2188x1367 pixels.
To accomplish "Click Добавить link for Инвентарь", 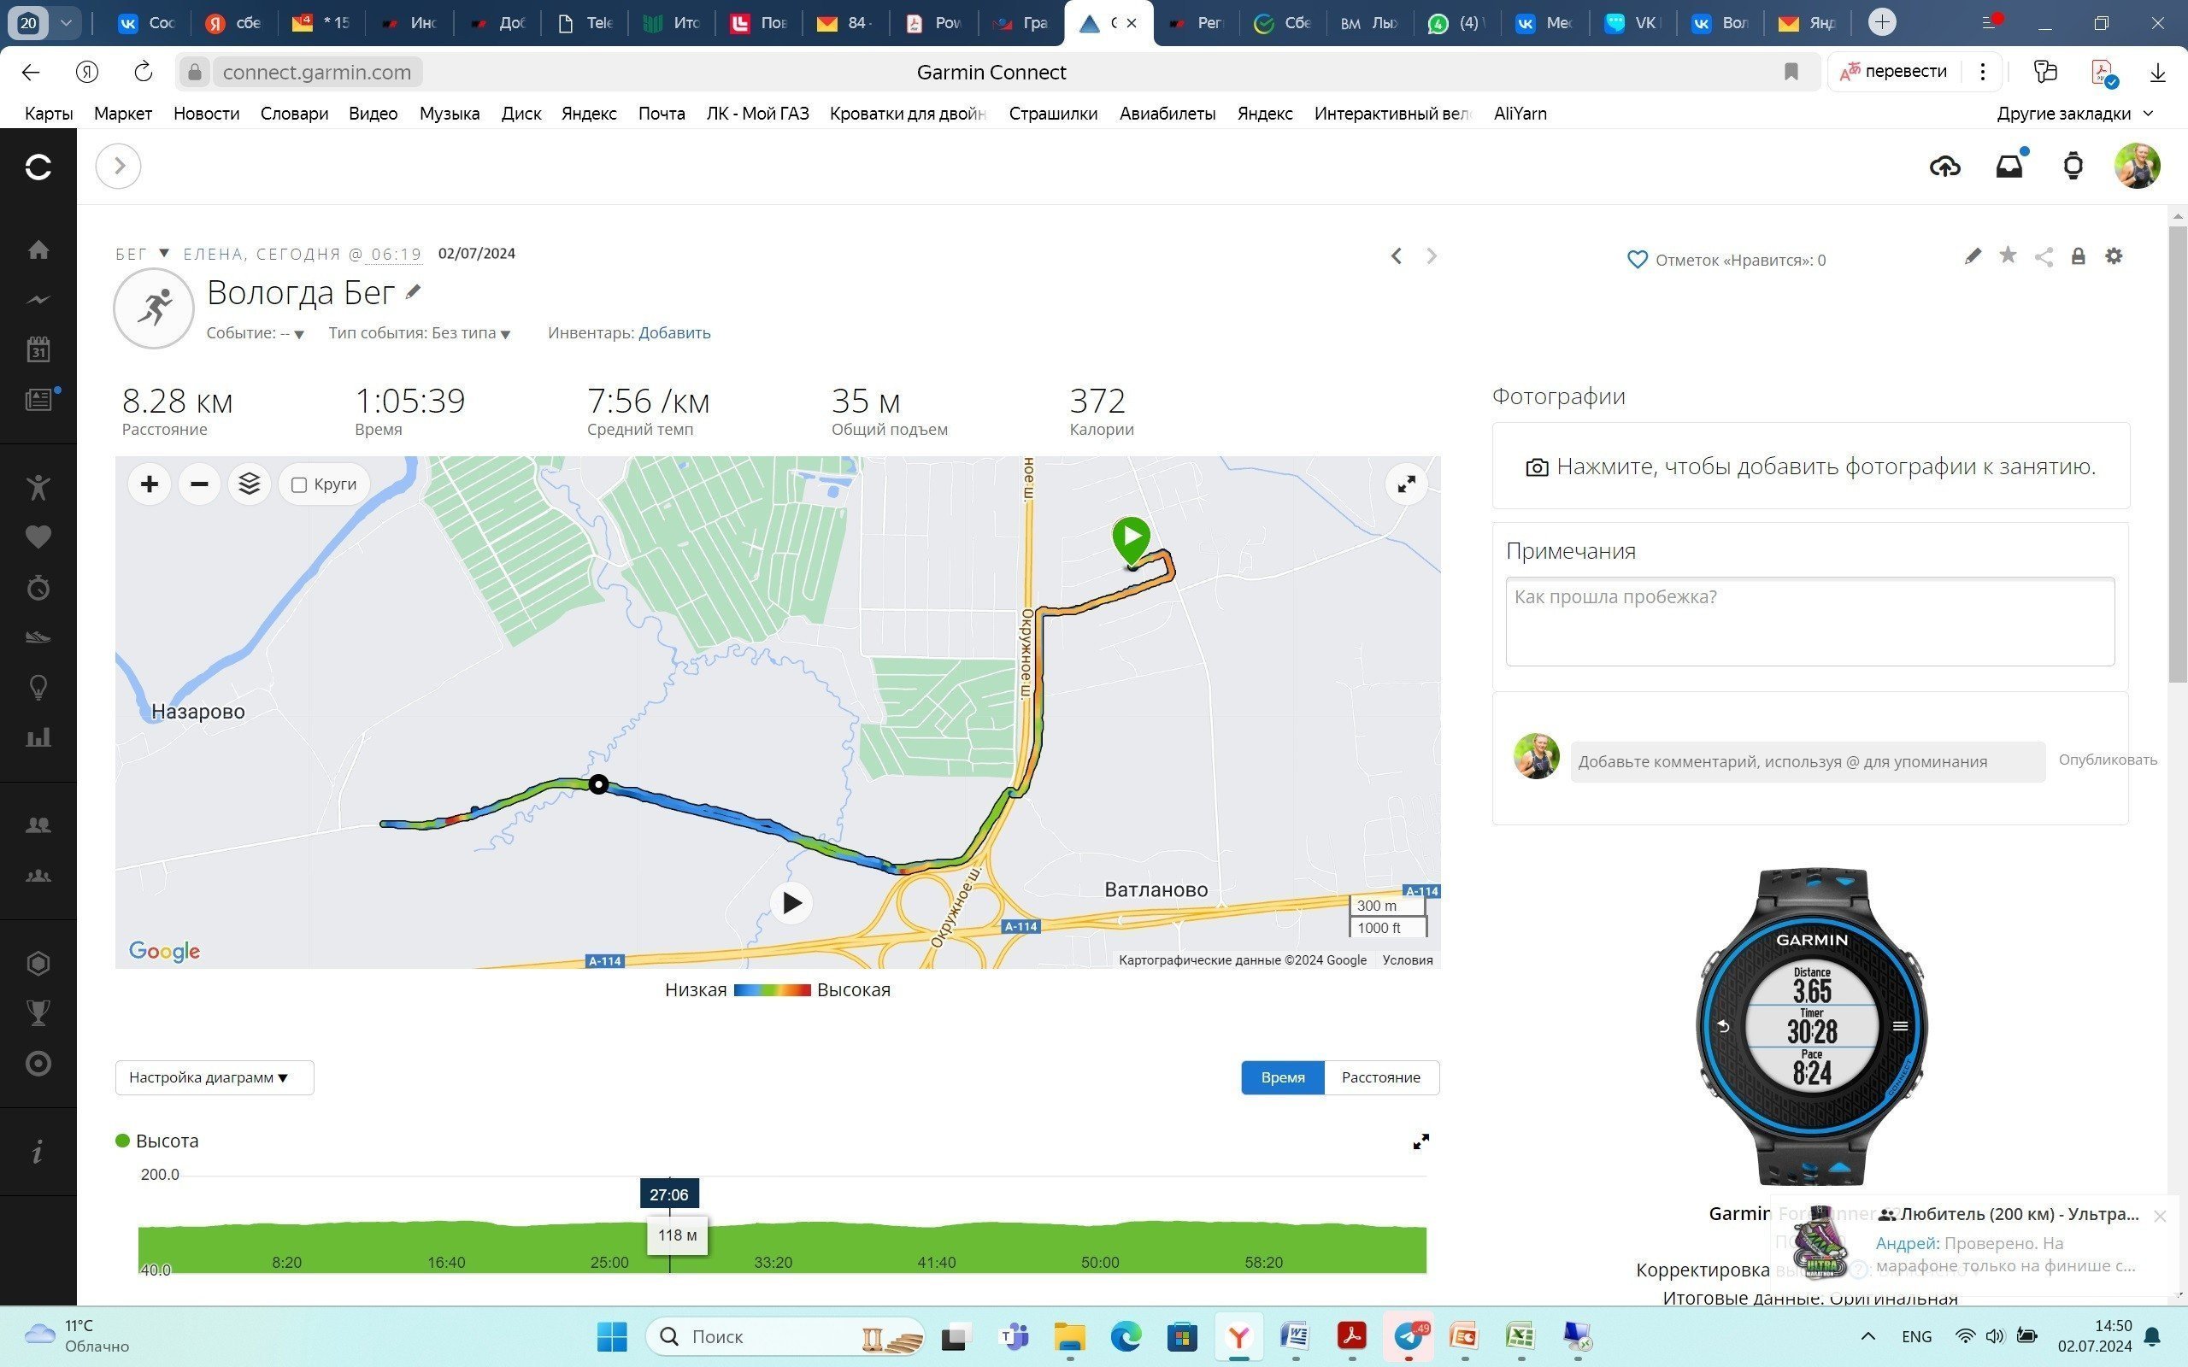I will coord(674,332).
